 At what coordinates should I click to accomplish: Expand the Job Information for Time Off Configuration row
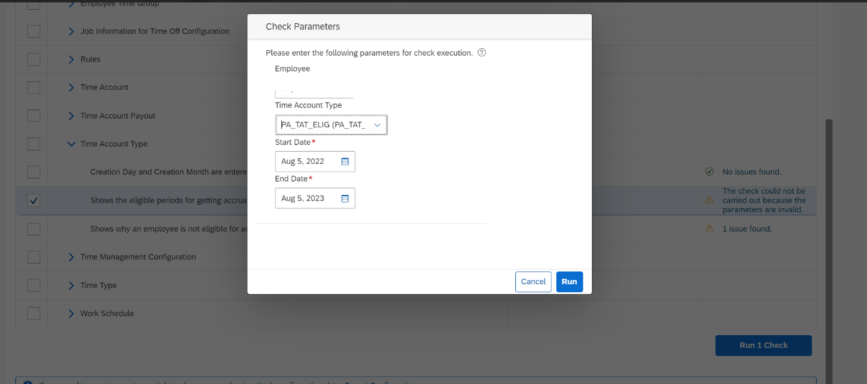pos(71,31)
